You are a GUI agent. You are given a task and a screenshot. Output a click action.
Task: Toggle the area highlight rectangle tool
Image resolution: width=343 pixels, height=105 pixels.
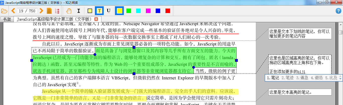tap(90, 11)
